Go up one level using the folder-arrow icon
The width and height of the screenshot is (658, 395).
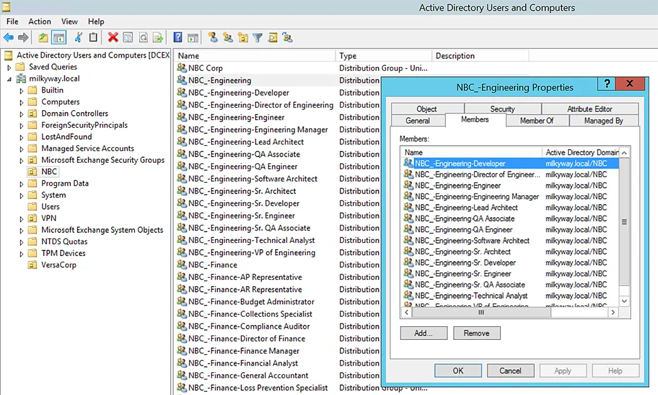pyautogui.click(x=43, y=38)
